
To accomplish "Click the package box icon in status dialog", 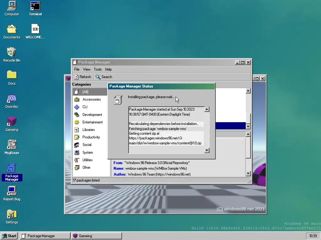I will pyautogui.click(x=118, y=100).
